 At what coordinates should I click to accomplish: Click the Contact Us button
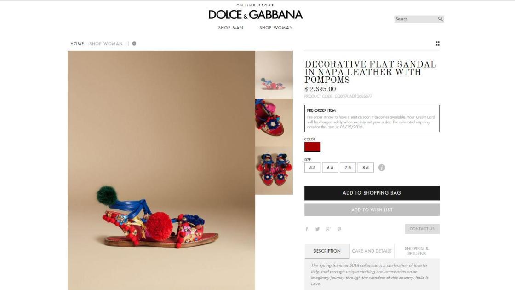pyautogui.click(x=422, y=229)
